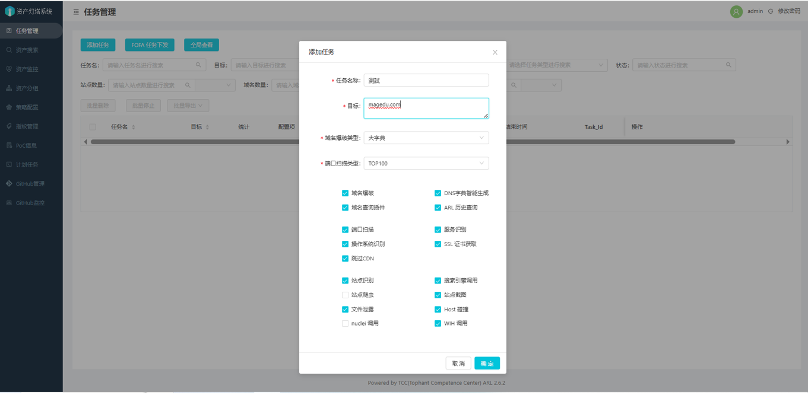Screen dimensions: 808x395
Task: Click 取消 button in dialog
Action: pyautogui.click(x=458, y=364)
